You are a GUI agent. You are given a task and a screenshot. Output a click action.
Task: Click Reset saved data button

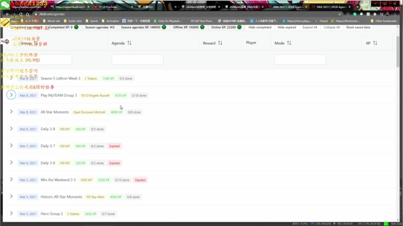tap(358, 27)
